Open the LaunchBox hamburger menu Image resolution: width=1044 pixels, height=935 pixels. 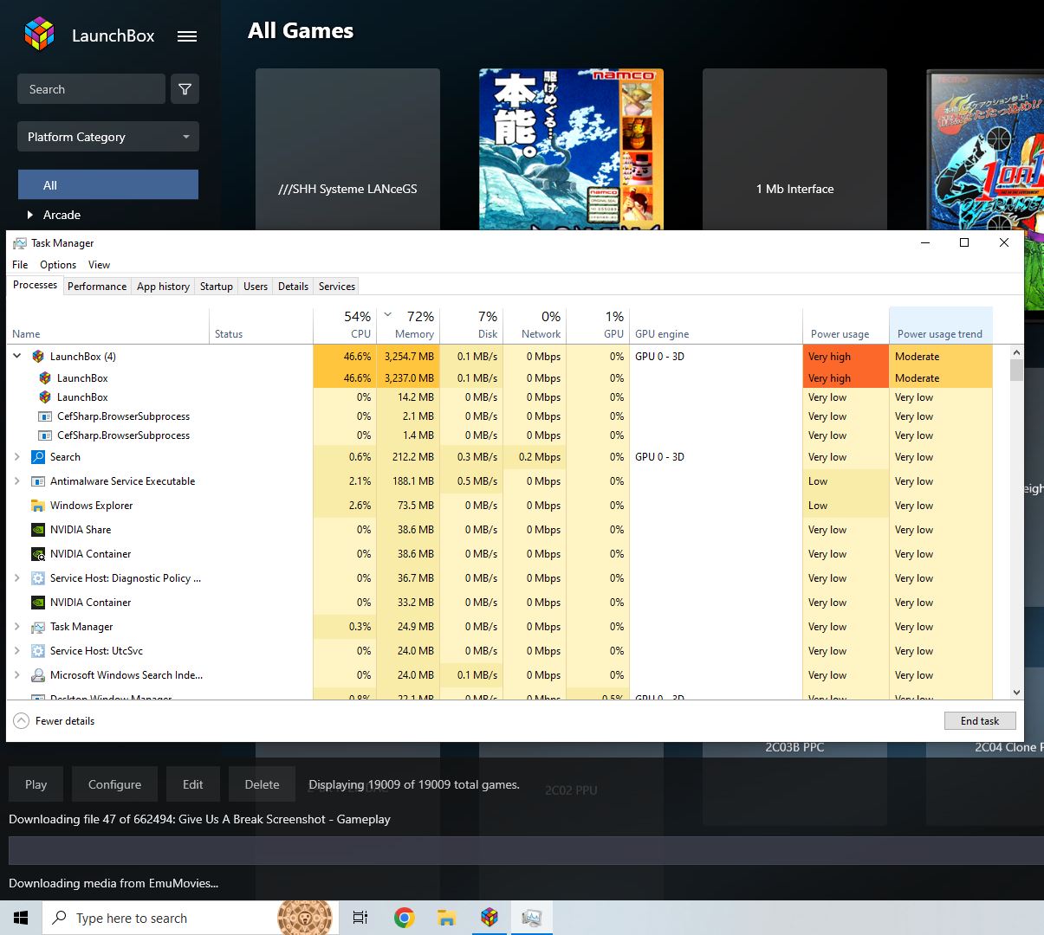pos(187,36)
